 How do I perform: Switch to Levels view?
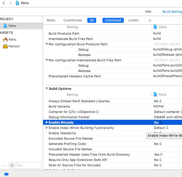click(133, 20)
